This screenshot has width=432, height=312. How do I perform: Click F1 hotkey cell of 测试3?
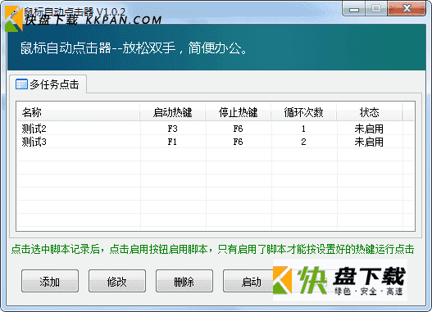172,142
